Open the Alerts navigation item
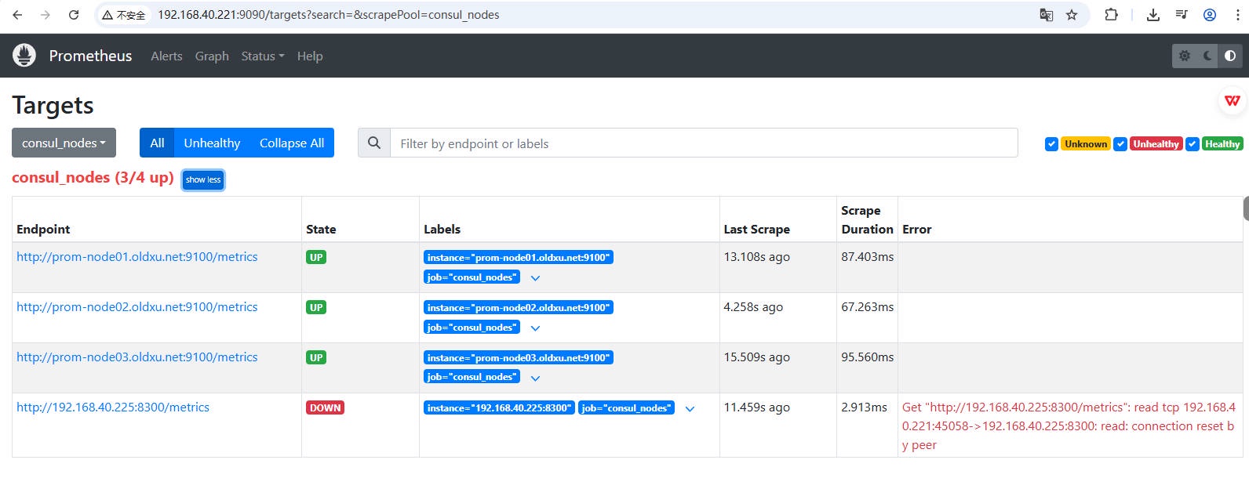Image resolution: width=1249 pixels, height=478 pixels. (166, 56)
